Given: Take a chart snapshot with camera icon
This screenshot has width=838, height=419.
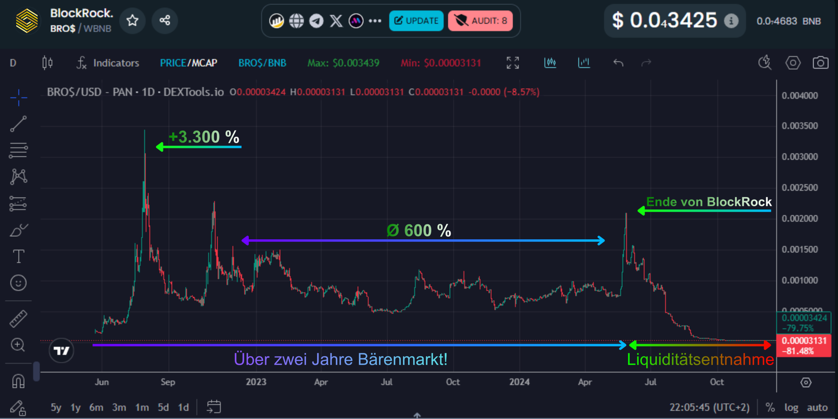Looking at the screenshot, I should pos(820,63).
